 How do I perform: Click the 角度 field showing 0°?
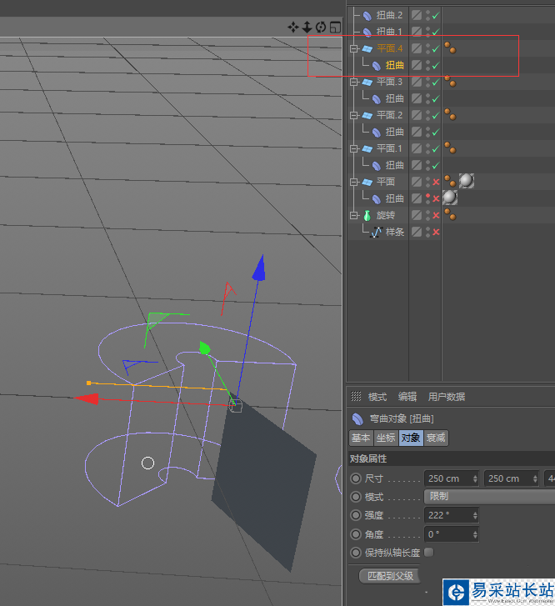click(451, 534)
